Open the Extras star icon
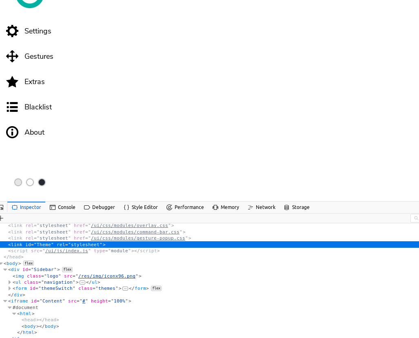Image resolution: width=419 pixels, height=338 pixels. coord(12,82)
